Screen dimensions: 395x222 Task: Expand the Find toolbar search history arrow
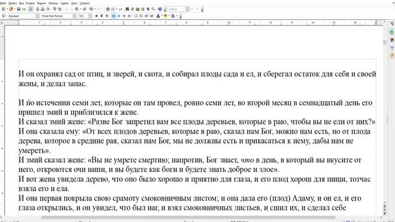(188, 9)
